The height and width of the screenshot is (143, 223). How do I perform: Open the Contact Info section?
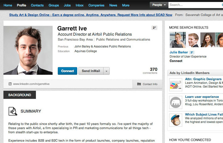[x=147, y=84]
